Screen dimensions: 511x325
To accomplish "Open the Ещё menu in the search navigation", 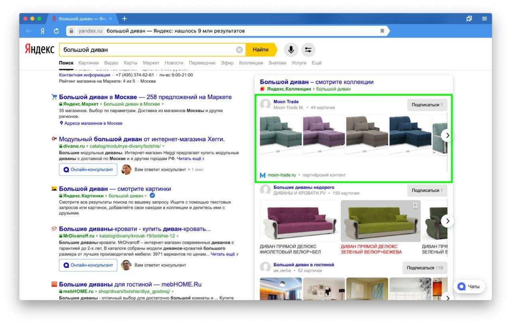I will 317,63.
